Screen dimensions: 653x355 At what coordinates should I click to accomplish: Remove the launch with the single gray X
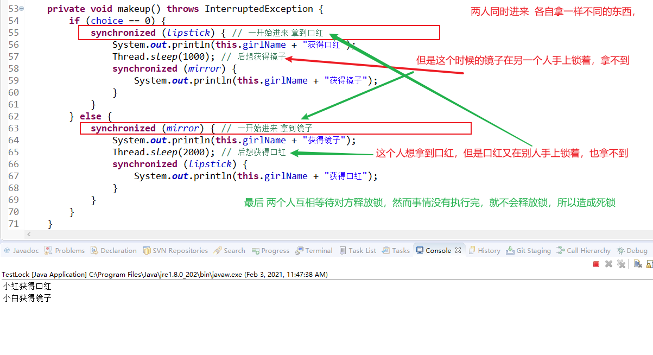tap(608, 264)
